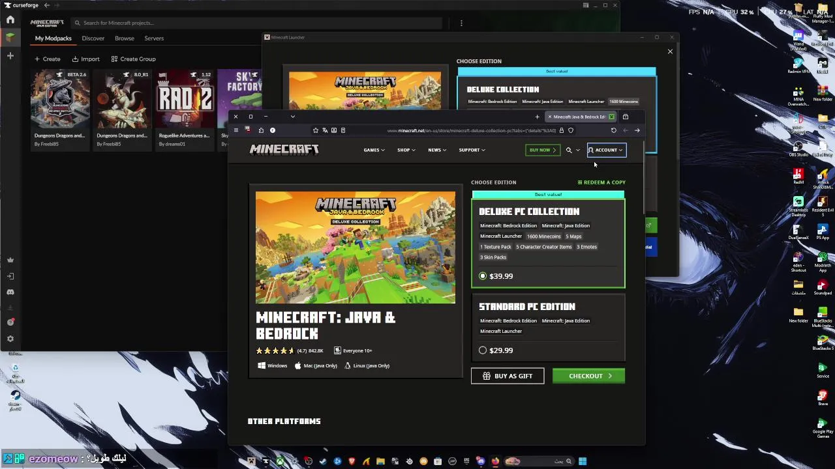This screenshot has height=469, width=835.
Task: Close Minecraft Launcher dialog with X
Action: 670,51
